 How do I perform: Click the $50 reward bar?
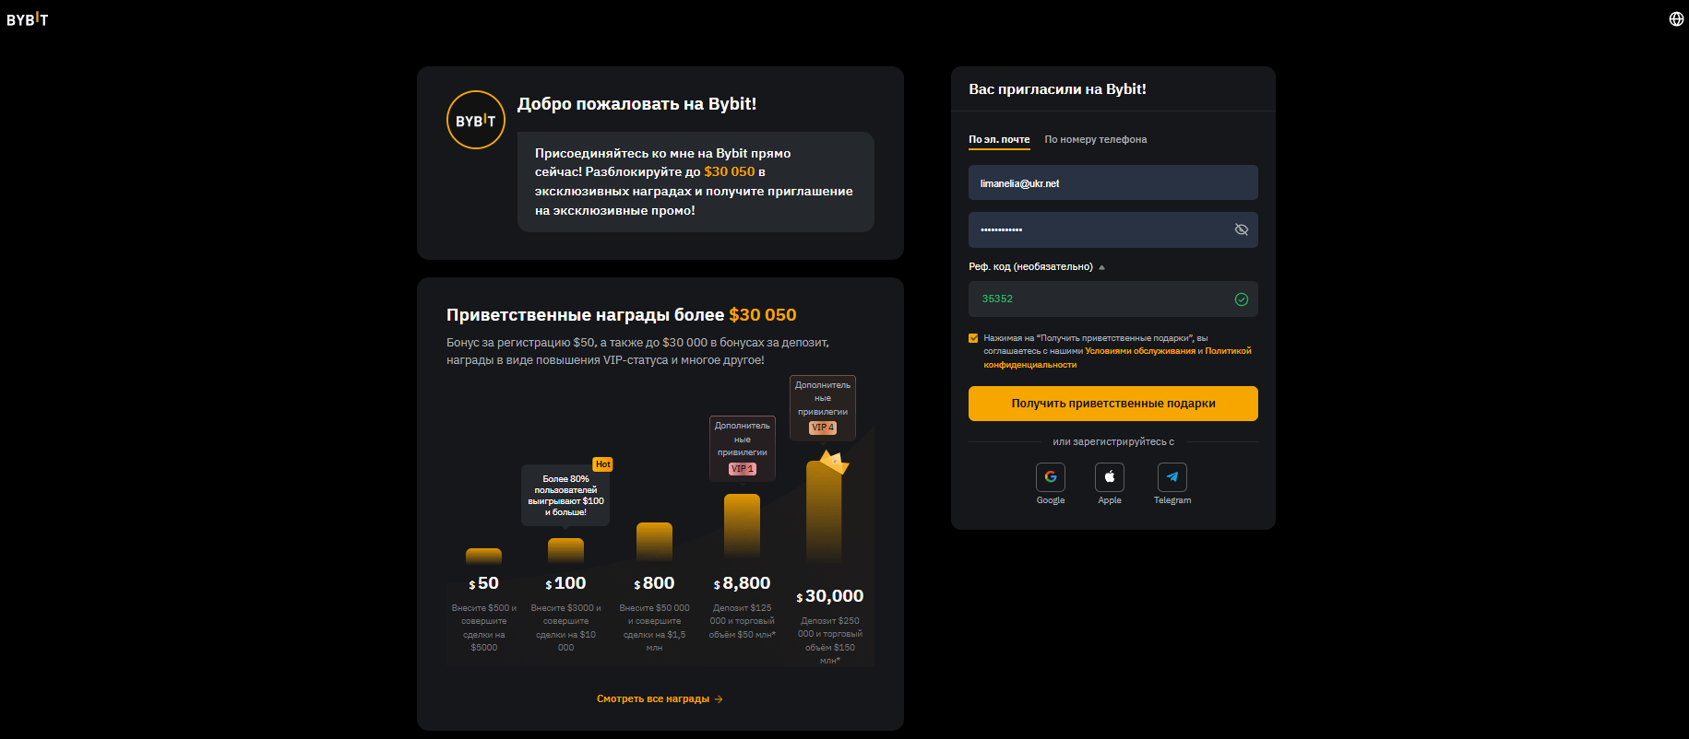[x=483, y=556]
